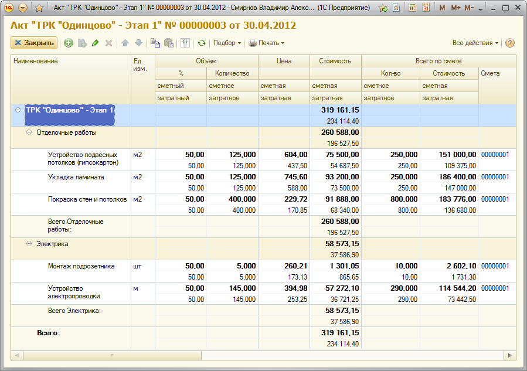Refresh the table with green arrows icon
This screenshot has height=371, width=527.
tap(201, 43)
